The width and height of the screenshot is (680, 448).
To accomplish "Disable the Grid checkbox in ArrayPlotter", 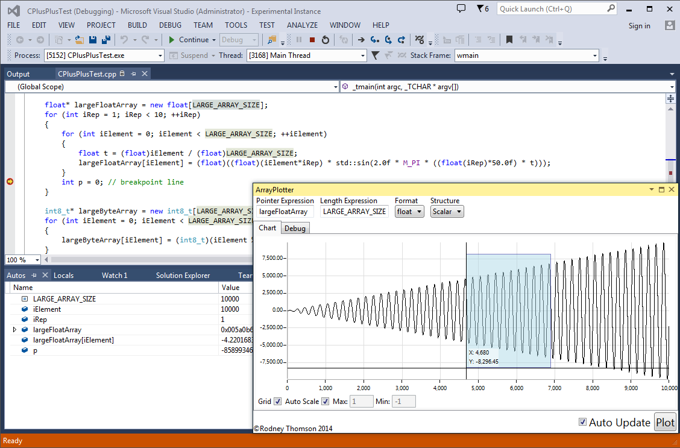I will coord(278,401).
